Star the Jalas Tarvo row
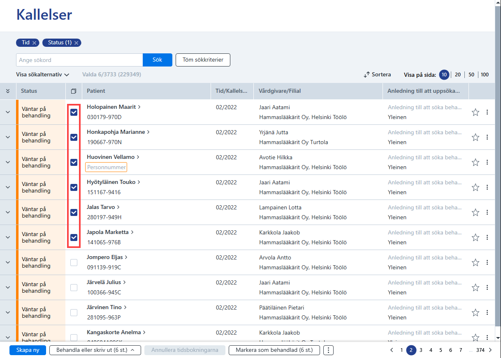501x358 pixels. coord(475,212)
